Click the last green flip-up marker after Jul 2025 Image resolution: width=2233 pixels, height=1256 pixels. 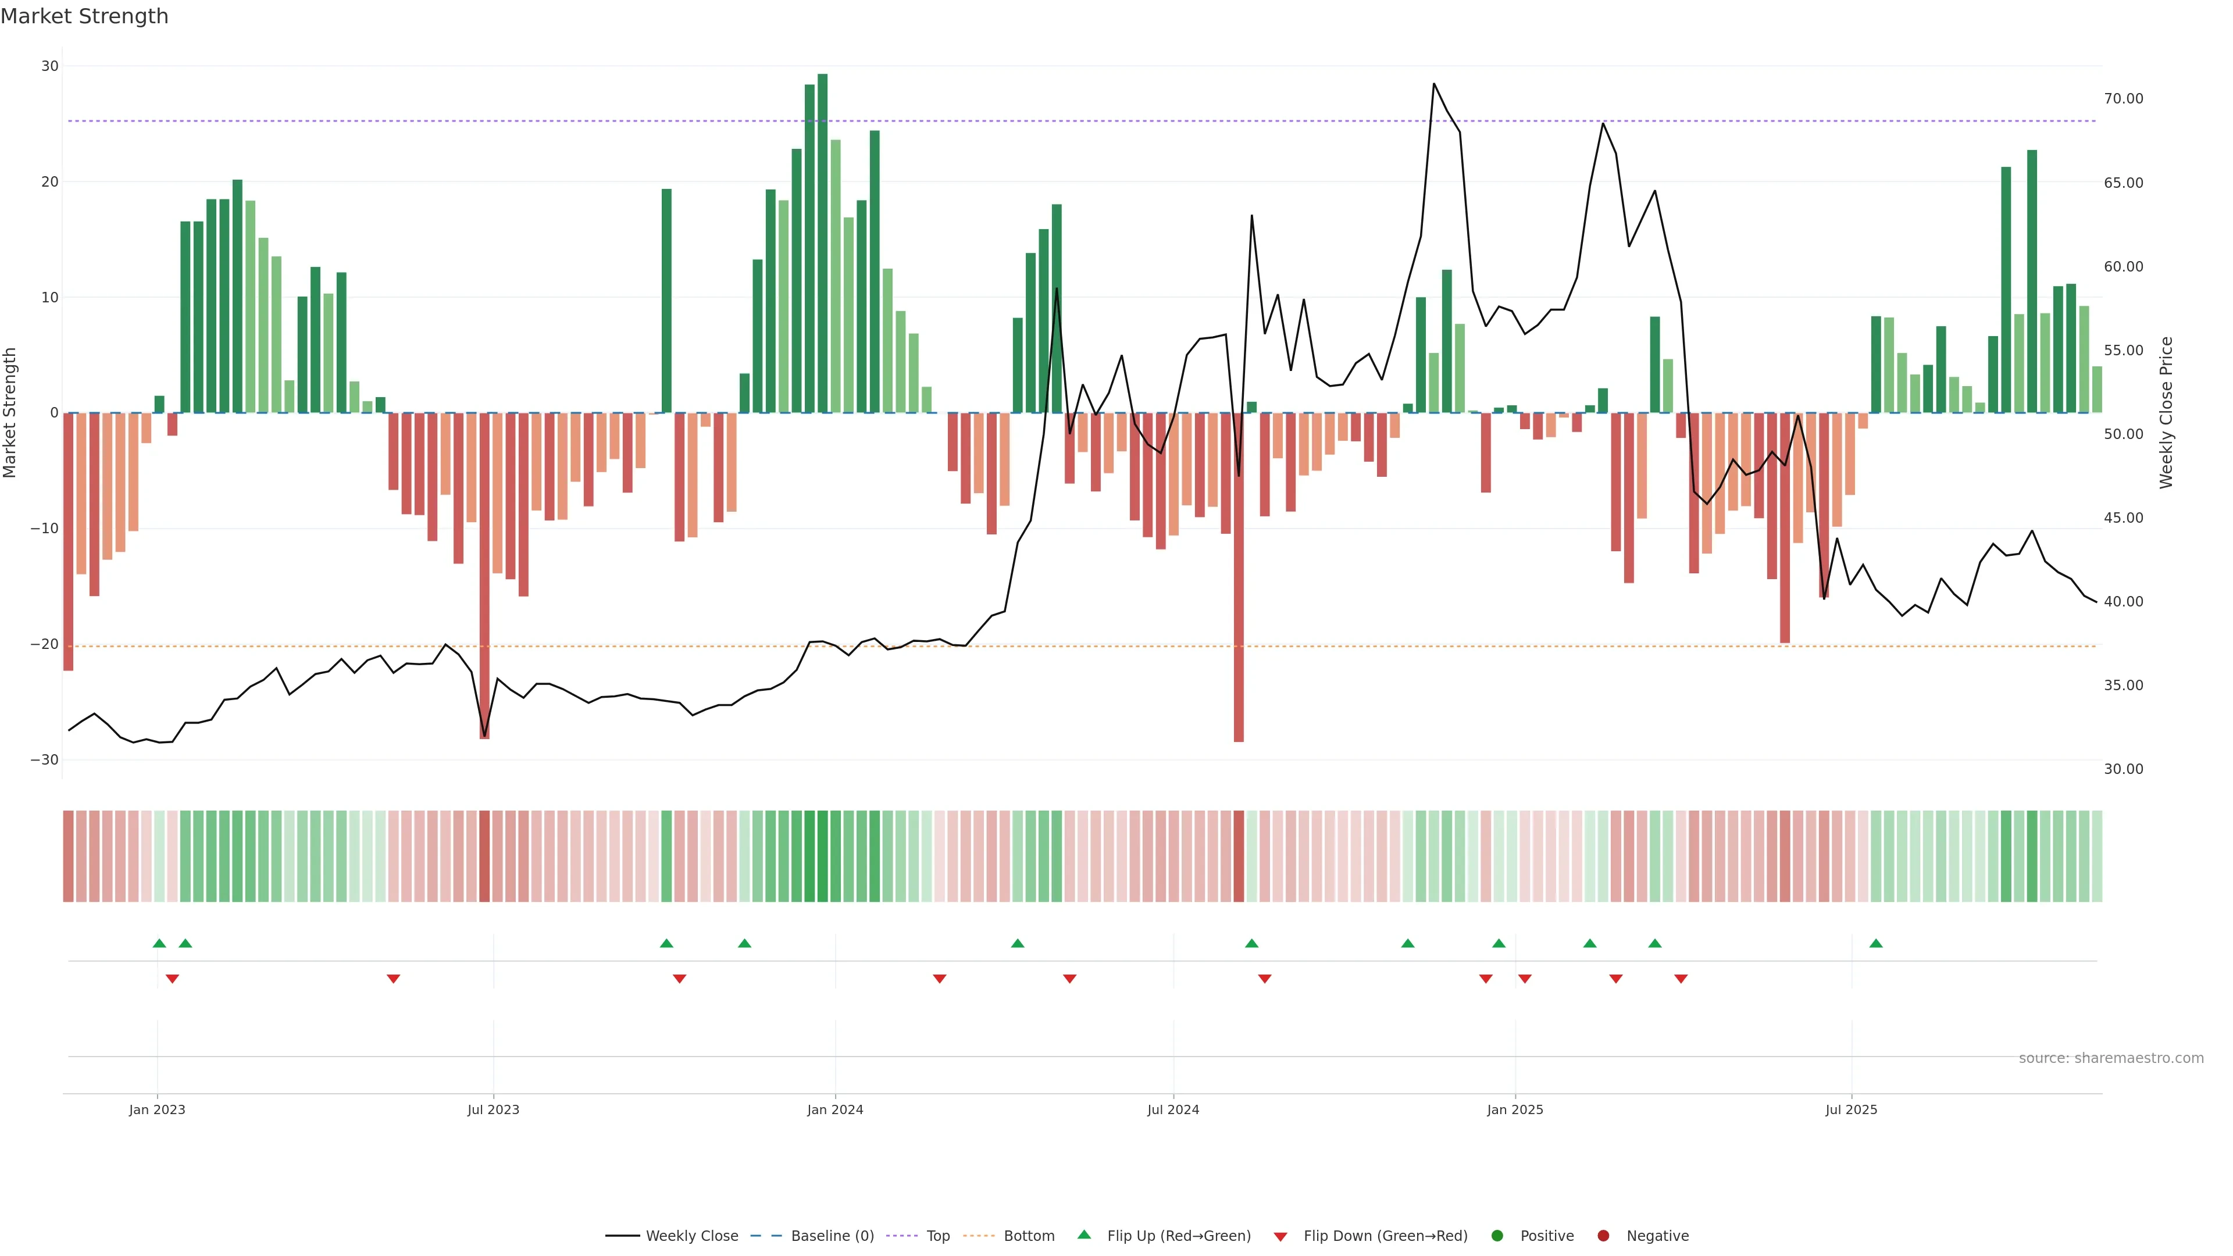(1876, 943)
